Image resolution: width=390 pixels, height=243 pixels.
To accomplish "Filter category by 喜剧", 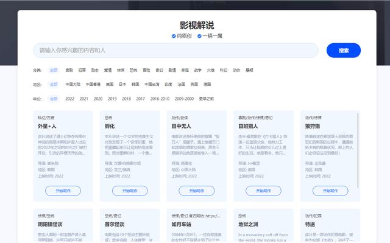I will [x=69, y=70].
